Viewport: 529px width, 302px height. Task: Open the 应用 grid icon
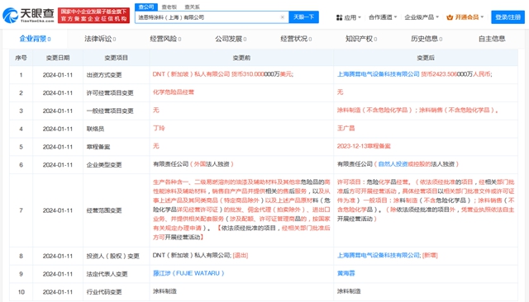pos(339,17)
